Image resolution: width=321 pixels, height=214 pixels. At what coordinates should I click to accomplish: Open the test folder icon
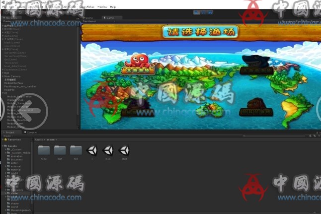(x=60, y=150)
